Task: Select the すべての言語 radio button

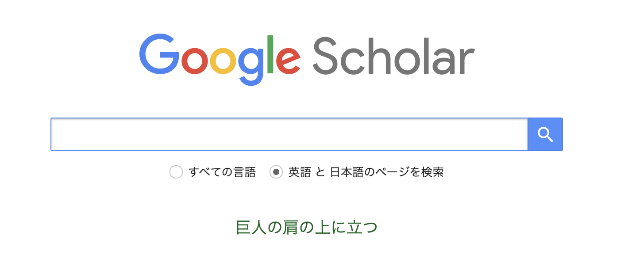Action: (176, 172)
